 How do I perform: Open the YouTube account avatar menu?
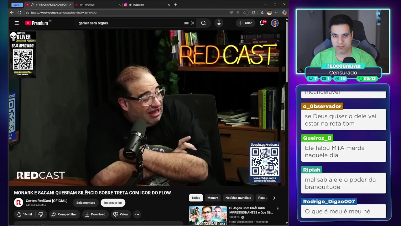coord(275,23)
